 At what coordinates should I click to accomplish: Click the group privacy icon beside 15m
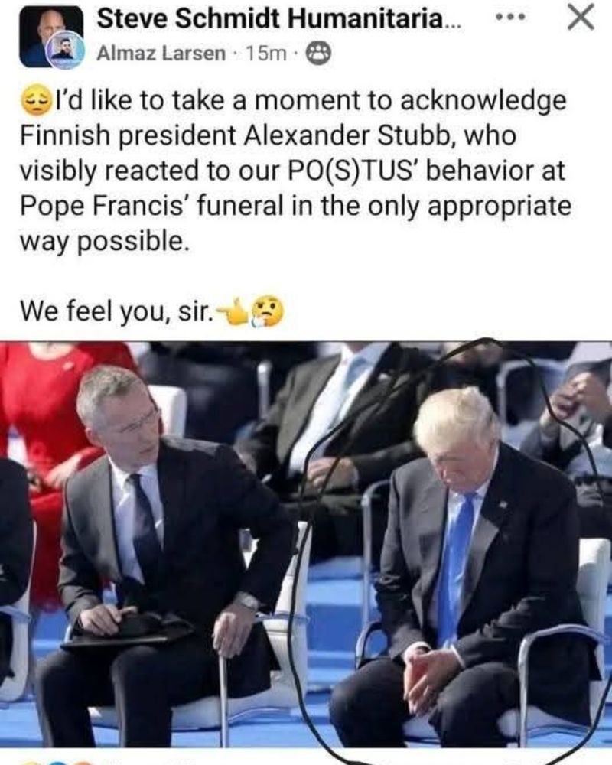tap(318, 54)
